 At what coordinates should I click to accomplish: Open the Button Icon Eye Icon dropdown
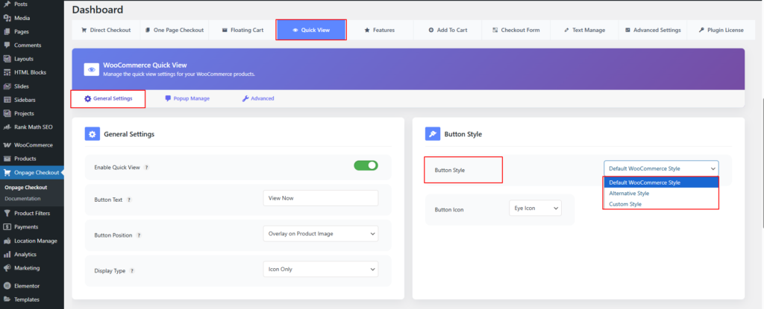click(x=534, y=208)
